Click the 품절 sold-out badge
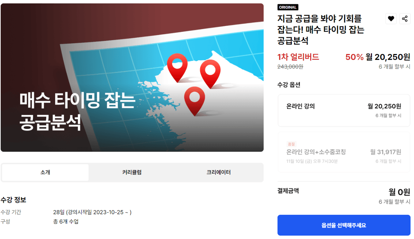 click(x=291, y=144)
